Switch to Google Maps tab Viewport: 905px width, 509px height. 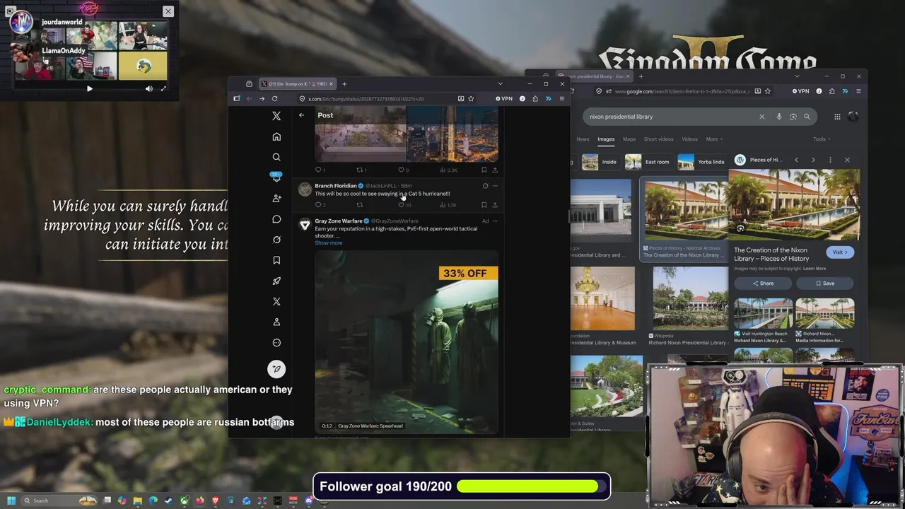tap(629, 139)
